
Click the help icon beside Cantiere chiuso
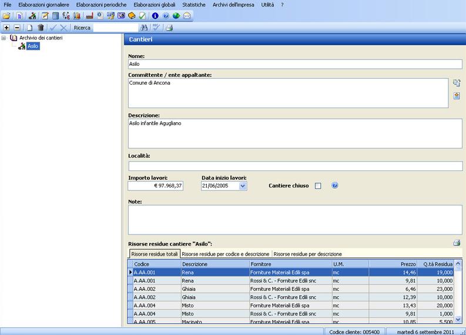[335, 186]
